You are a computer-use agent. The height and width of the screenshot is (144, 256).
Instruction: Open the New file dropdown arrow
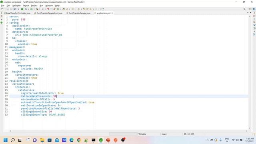pyautogui.click(x=5, y=9)
